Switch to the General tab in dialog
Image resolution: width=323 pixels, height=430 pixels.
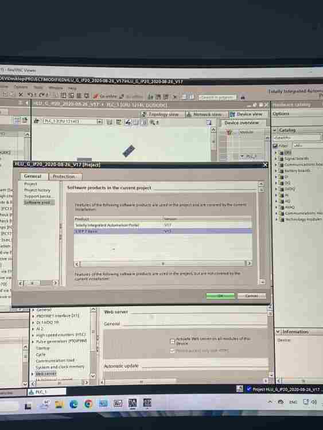33,176
